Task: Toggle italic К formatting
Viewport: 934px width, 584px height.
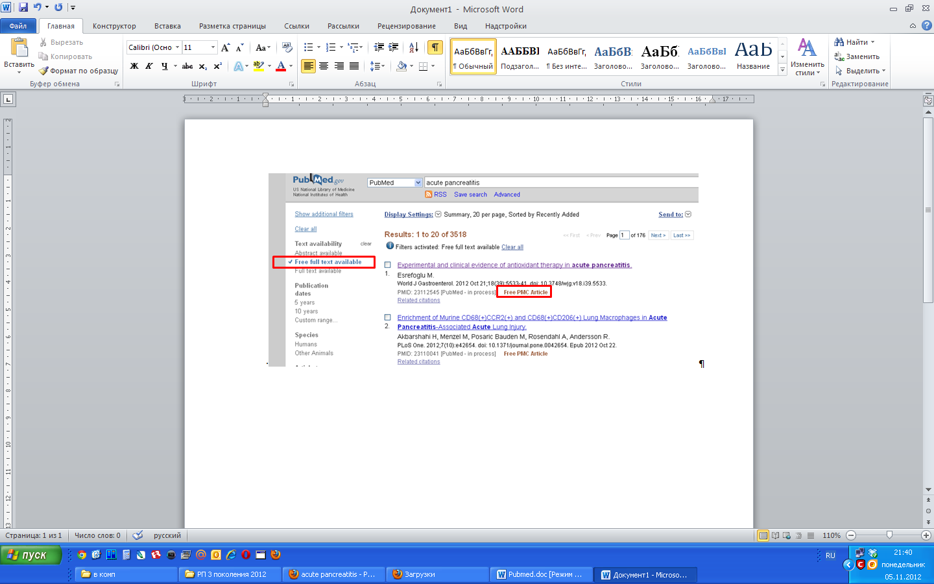Action: click(x=149, y=66)
